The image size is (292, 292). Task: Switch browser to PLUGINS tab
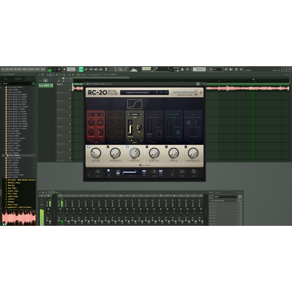click(18, 79)
